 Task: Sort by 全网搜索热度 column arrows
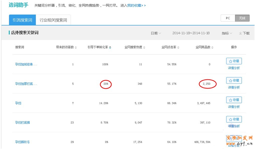click(144, 47)
